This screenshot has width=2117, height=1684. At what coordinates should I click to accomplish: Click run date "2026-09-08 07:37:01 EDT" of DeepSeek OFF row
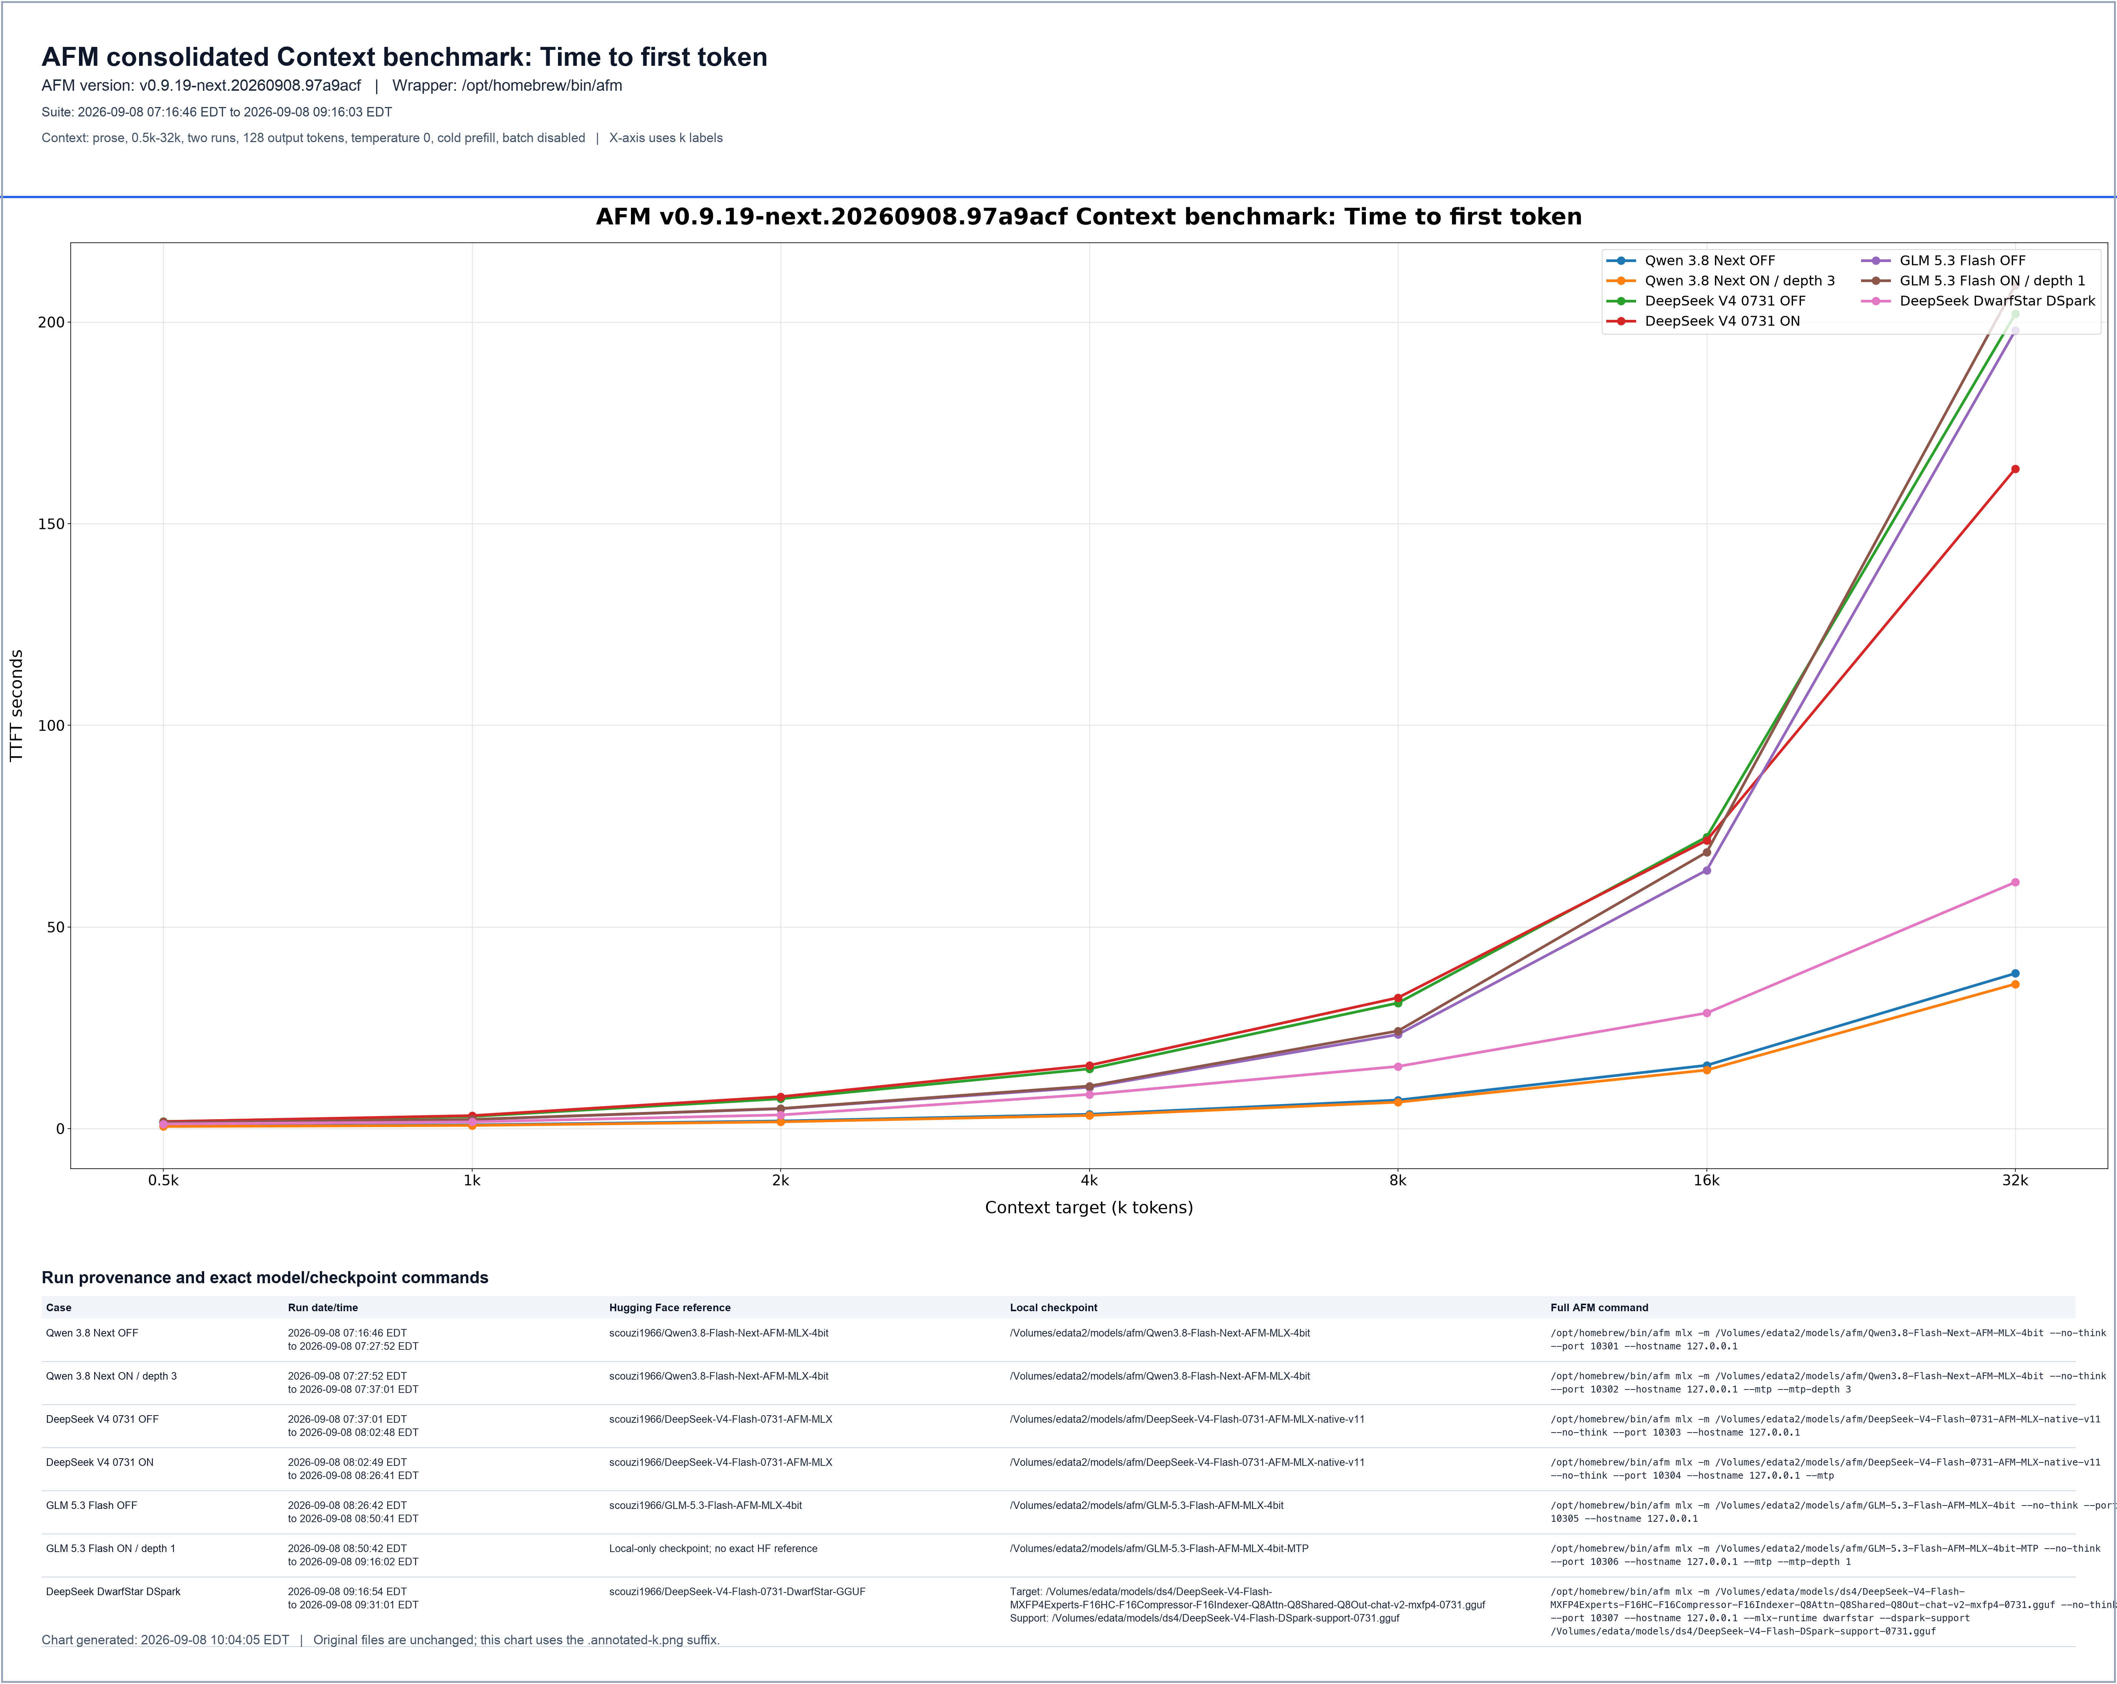click(347, 1420)
